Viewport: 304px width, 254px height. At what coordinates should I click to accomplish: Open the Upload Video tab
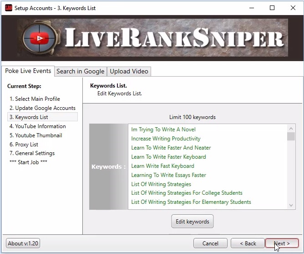coord(129,71)
